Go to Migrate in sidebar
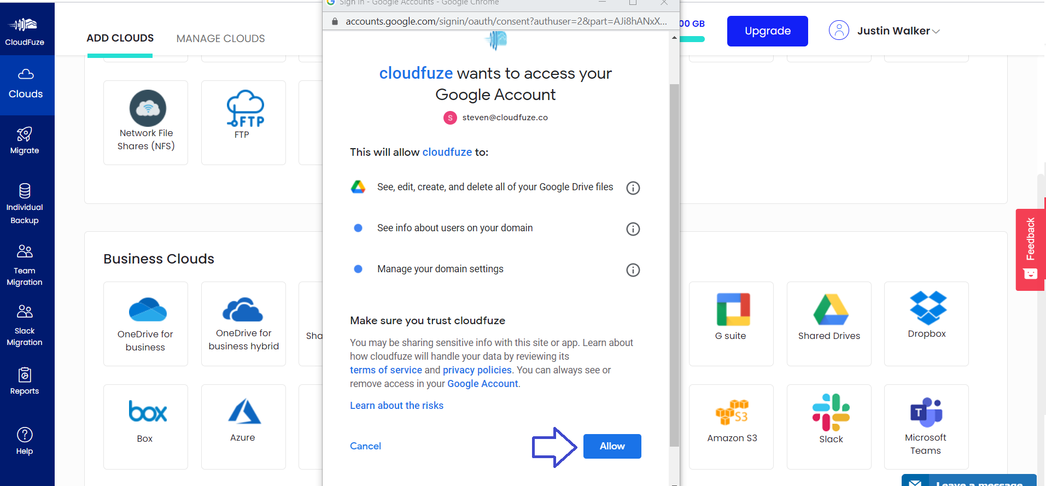The image size is (1046, 486). coord(25,140)
